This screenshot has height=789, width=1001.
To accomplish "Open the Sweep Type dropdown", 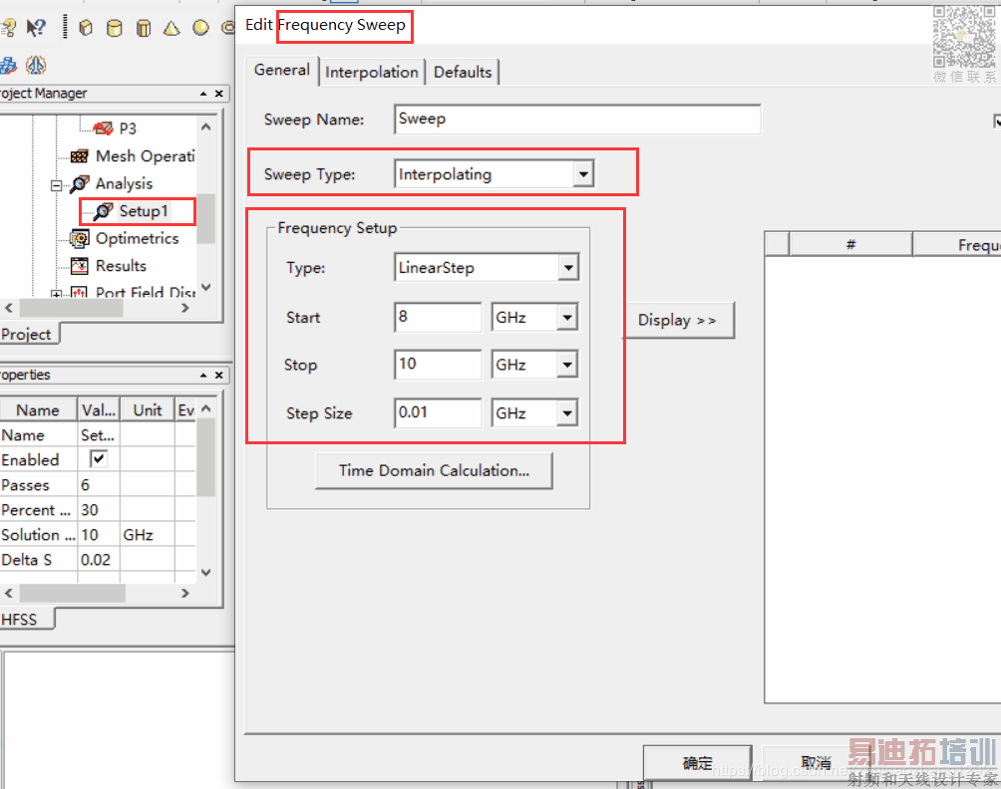I will point(583,174).
